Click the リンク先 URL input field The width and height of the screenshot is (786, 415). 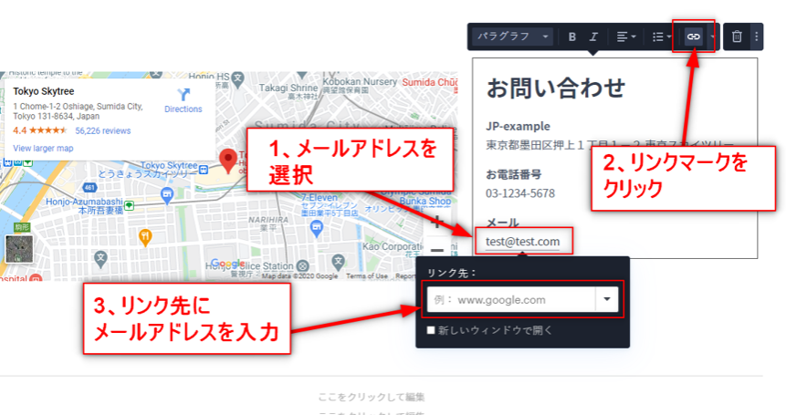coord(509,299)
